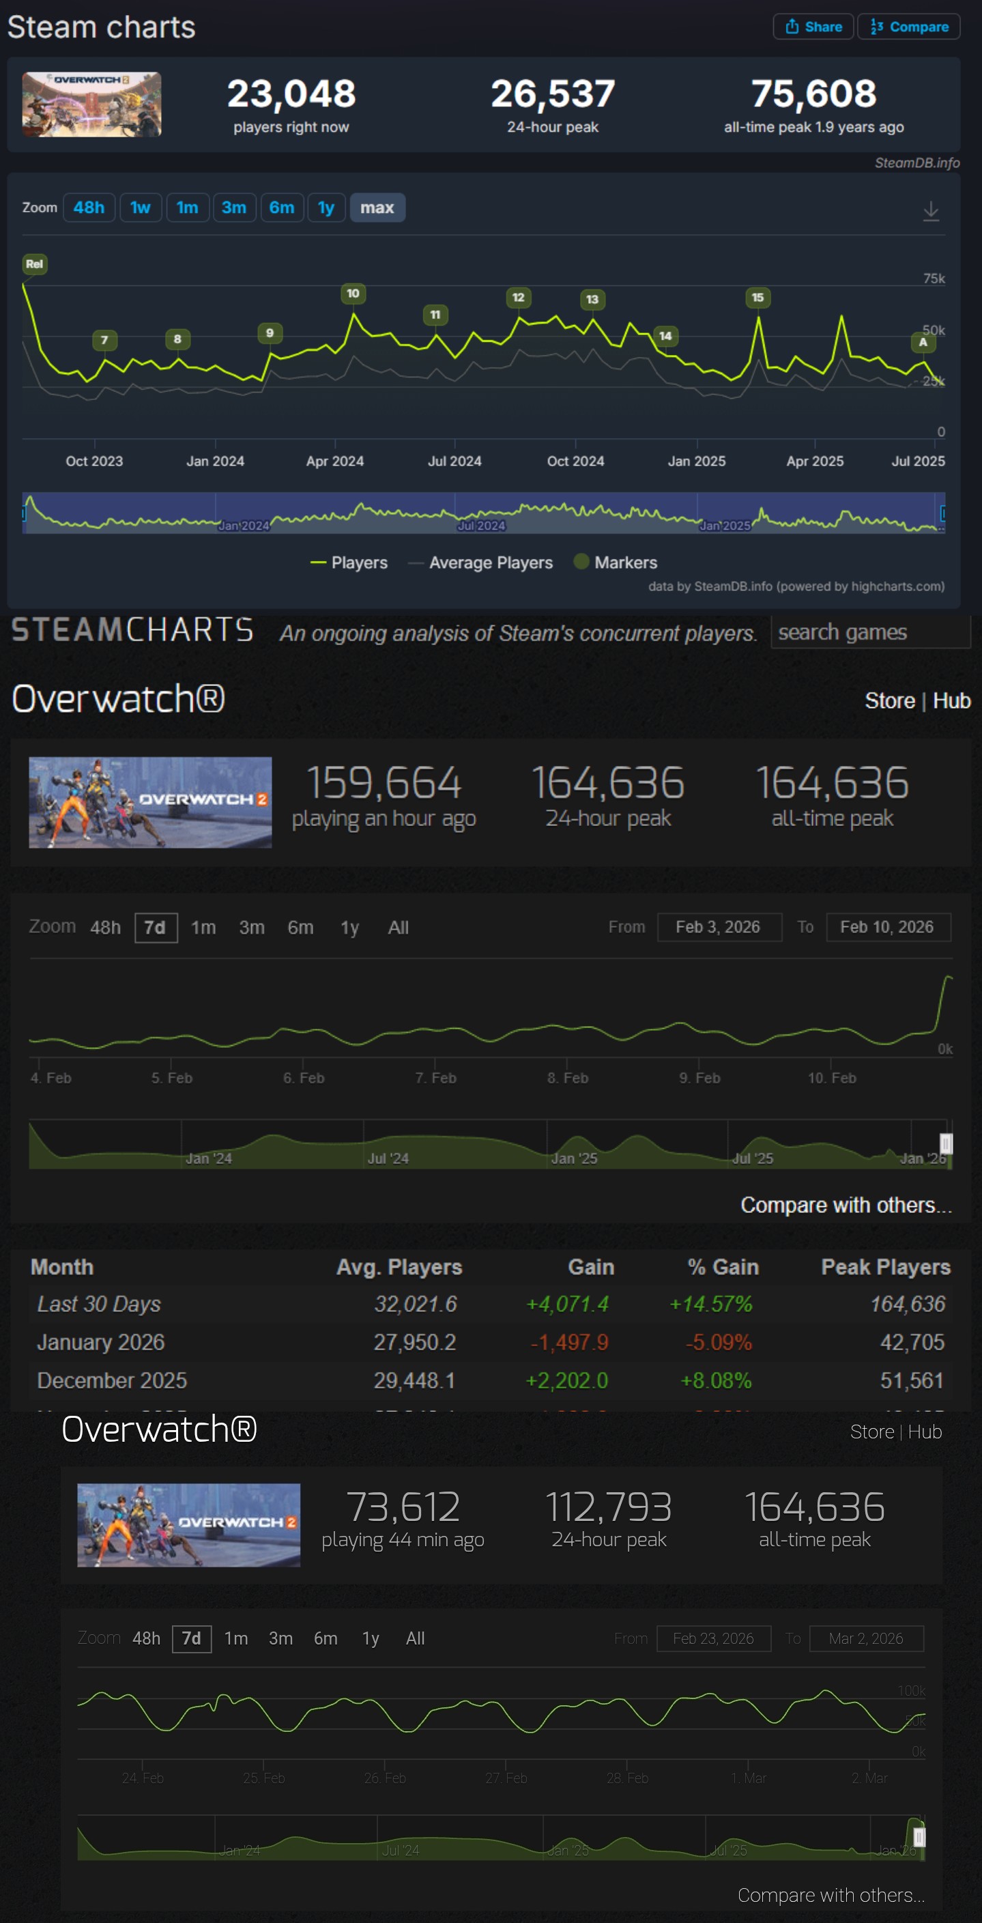This screenshot has height=1923, width=982.
Task: Select the January 2026 row label
Action: [x=101, y=1342]
